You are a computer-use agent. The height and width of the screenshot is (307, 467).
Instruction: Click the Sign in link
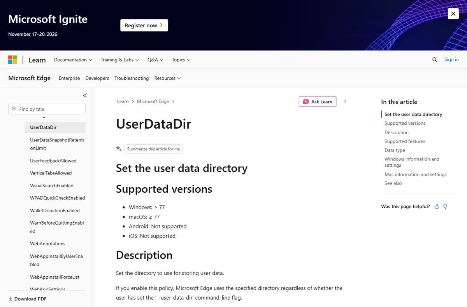pos(451,59)
